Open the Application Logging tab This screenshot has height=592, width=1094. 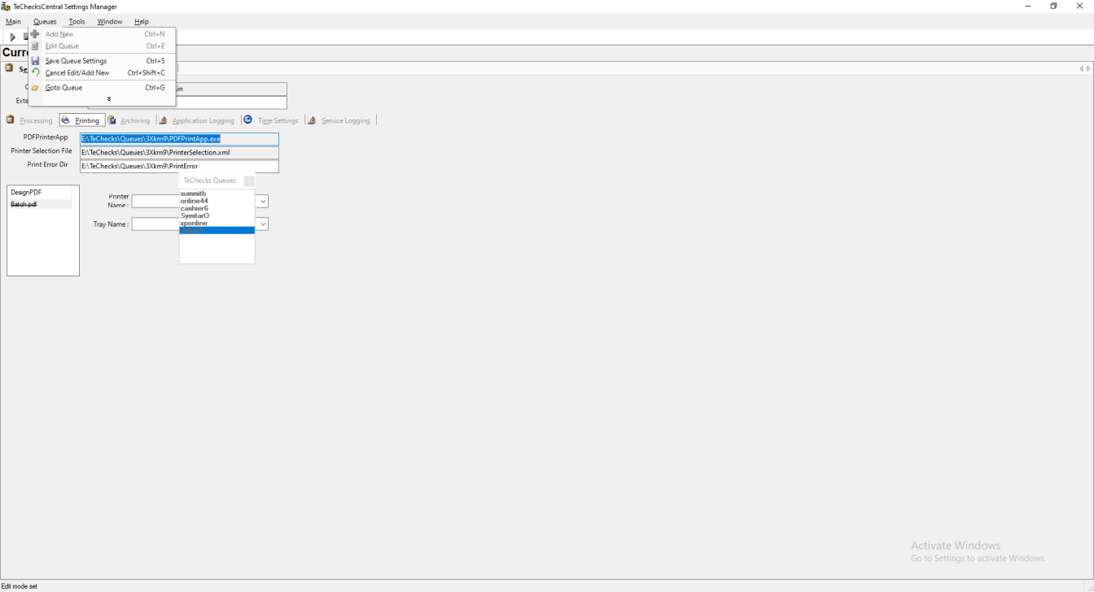click(x=198, y=120)
